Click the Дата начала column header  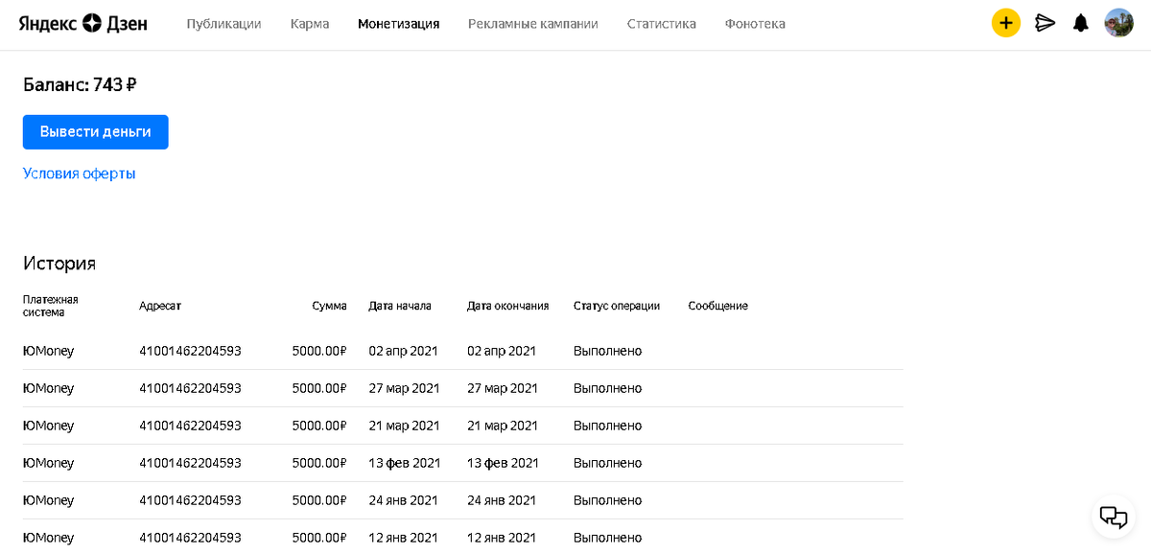click(400, 306)
